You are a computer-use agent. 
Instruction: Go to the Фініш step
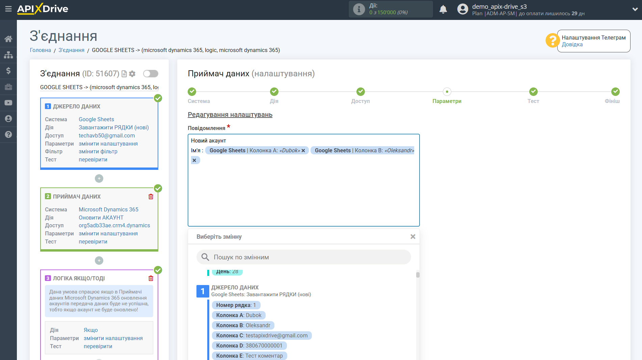click(615, 92)
